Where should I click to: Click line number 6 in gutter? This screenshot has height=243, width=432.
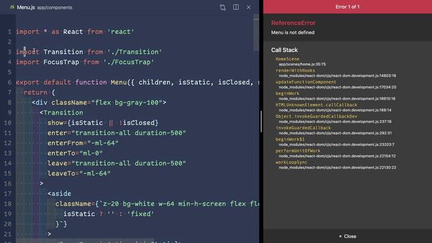click(x=9, y=82)
